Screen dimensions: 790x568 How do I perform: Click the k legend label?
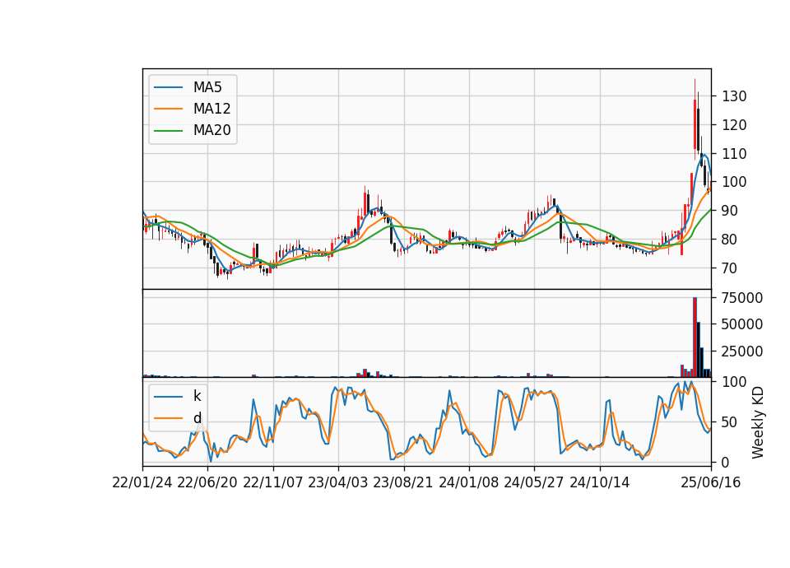pos(197,396)
